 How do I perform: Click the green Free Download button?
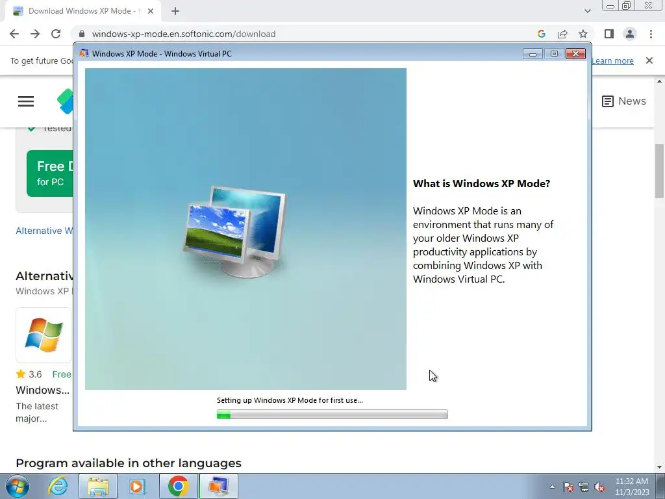pyautogui.click(x=50, y=173)
